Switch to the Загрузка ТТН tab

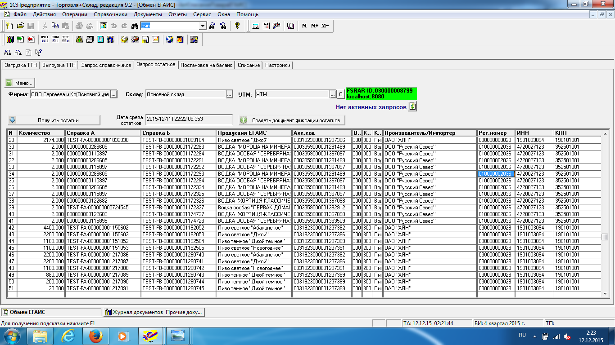point(21,65)
